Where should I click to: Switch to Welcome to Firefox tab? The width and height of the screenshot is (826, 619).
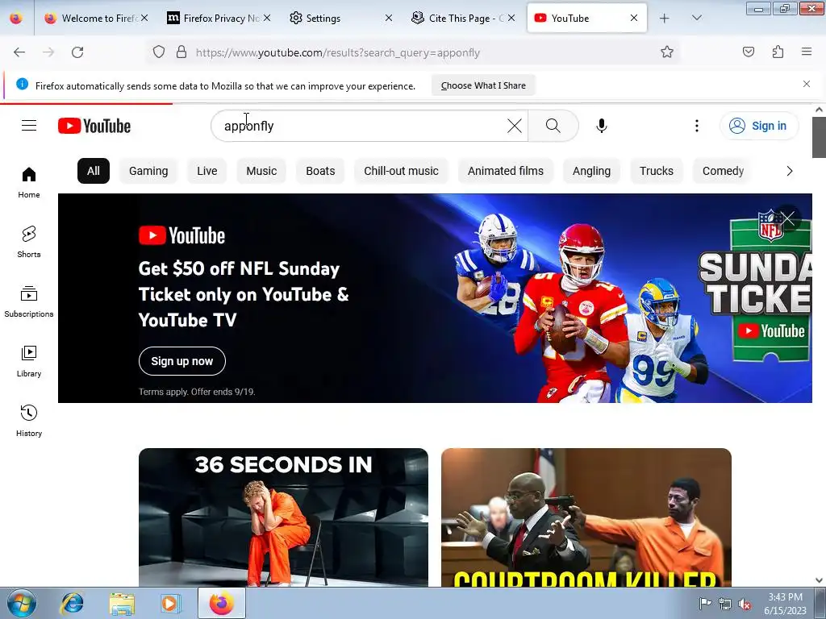[x=97, y=19]
